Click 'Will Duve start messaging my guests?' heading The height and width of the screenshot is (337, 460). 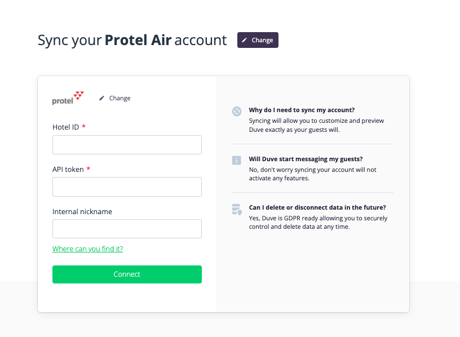tap(306, 159)
